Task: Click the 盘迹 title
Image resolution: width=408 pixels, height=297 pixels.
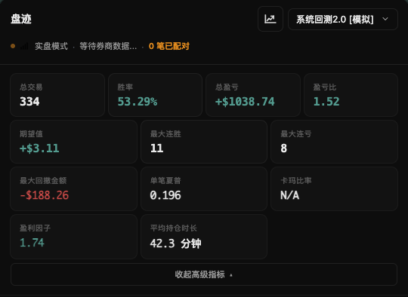Action: 21,19
